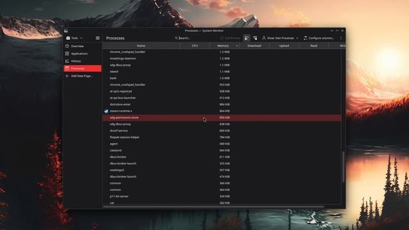Select the steam-runtime-s process row
The width and height of the screenshot is (409, 230).
coord(222,111)
